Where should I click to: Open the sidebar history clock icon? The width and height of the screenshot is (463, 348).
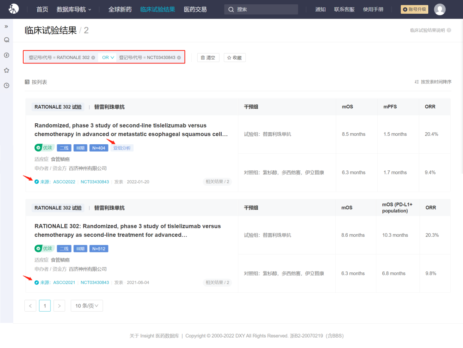[6, 86]
